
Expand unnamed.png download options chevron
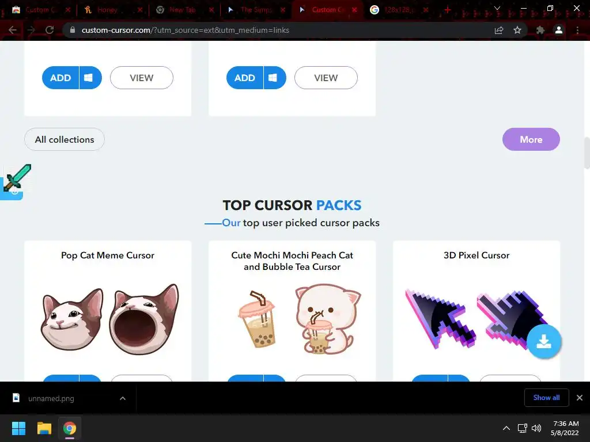click(123, 398)
